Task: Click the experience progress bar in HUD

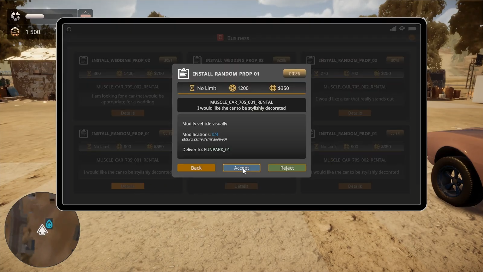Action: (49, 16)
